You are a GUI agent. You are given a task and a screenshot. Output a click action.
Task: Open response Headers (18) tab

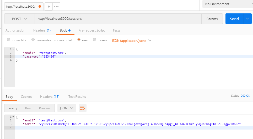[50, 97]
